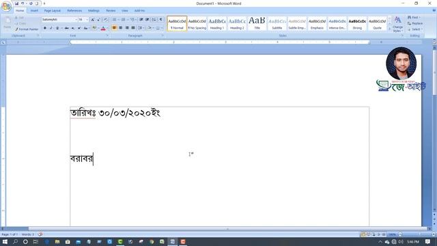Open the font name dropdown

[76, 20]
